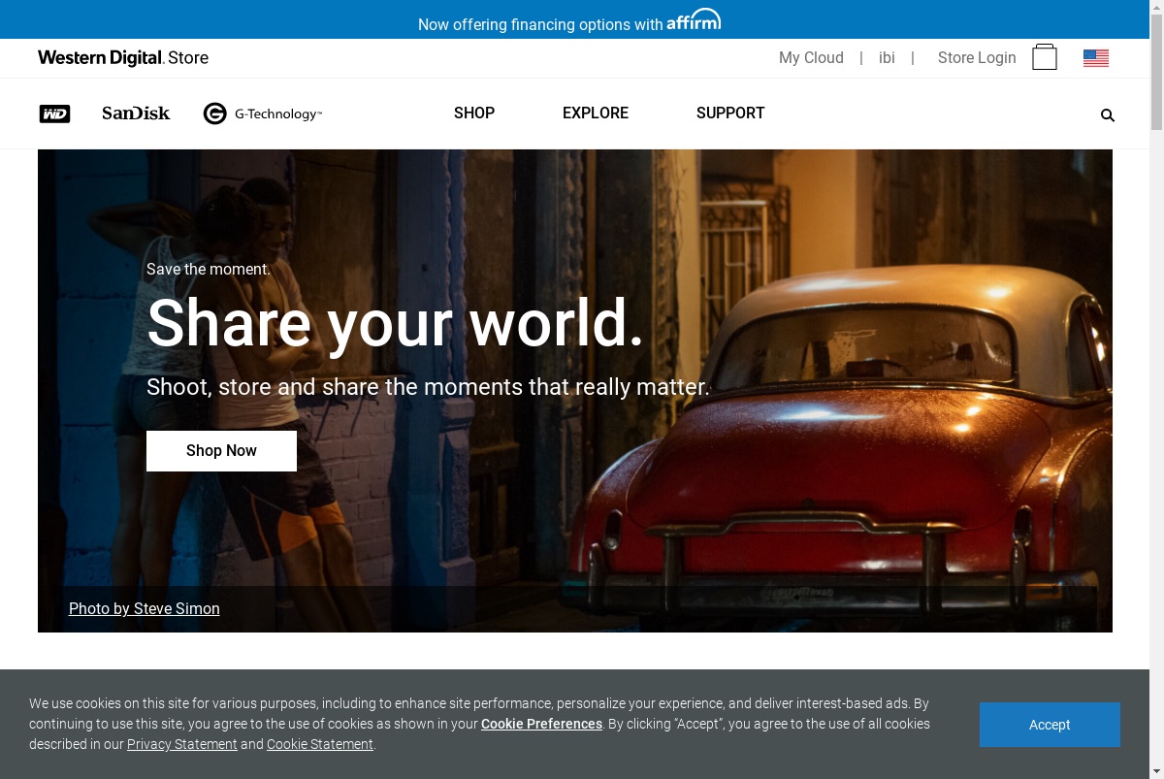This screenshot has width=1164, height=779.
Task: Click the US flag region selector
Action: [x=1096, y=58]
